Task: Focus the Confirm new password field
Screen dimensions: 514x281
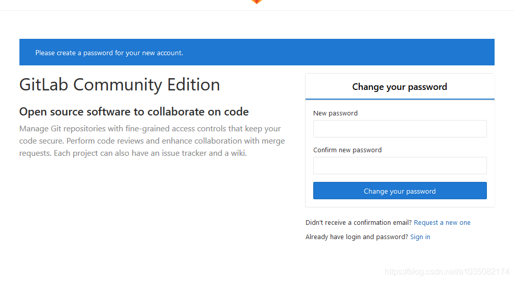Action: tap(400, 165)
